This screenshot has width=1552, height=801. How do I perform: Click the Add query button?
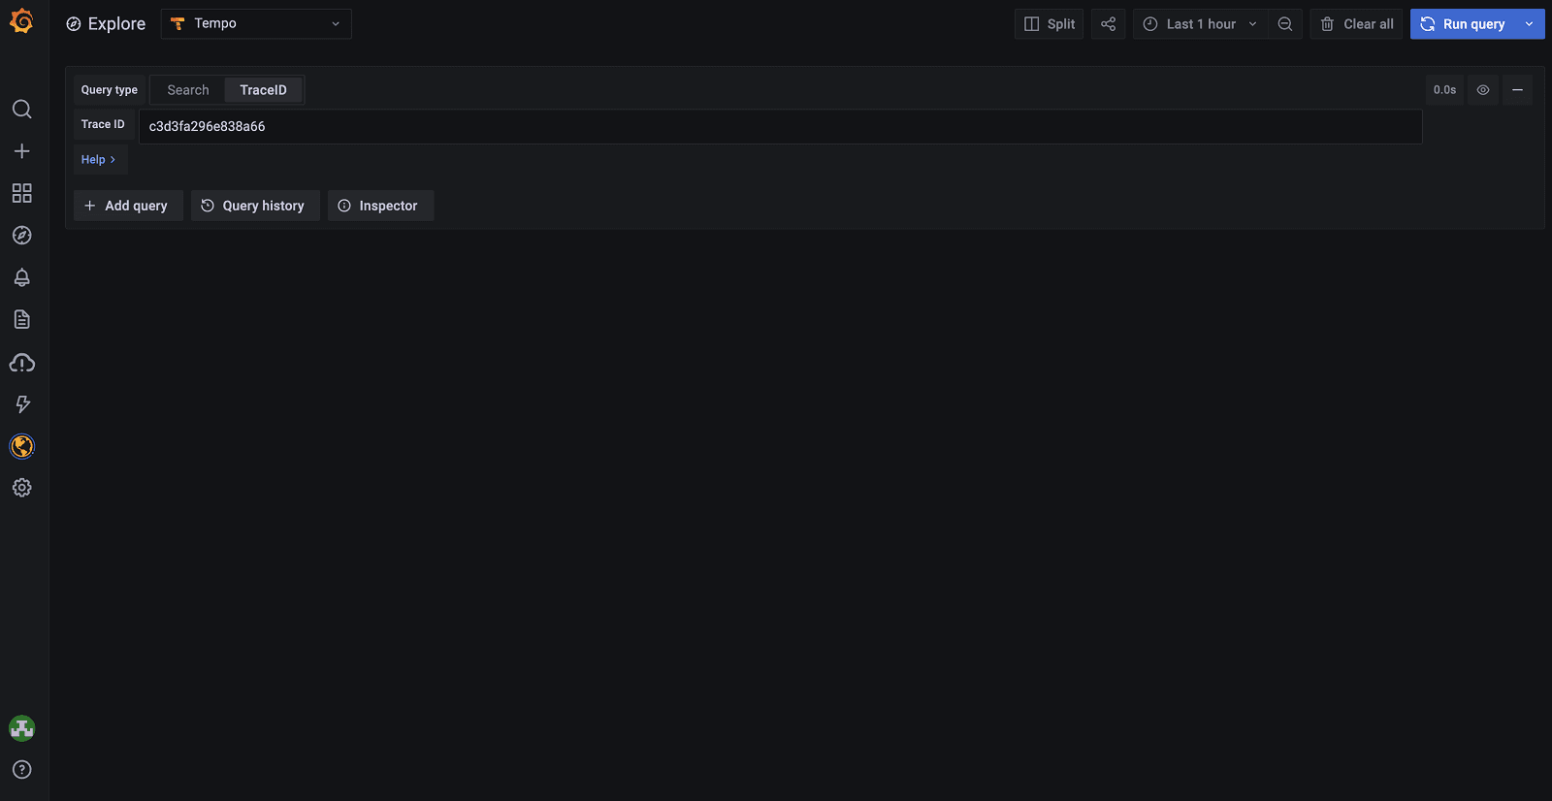pos(128,206)
